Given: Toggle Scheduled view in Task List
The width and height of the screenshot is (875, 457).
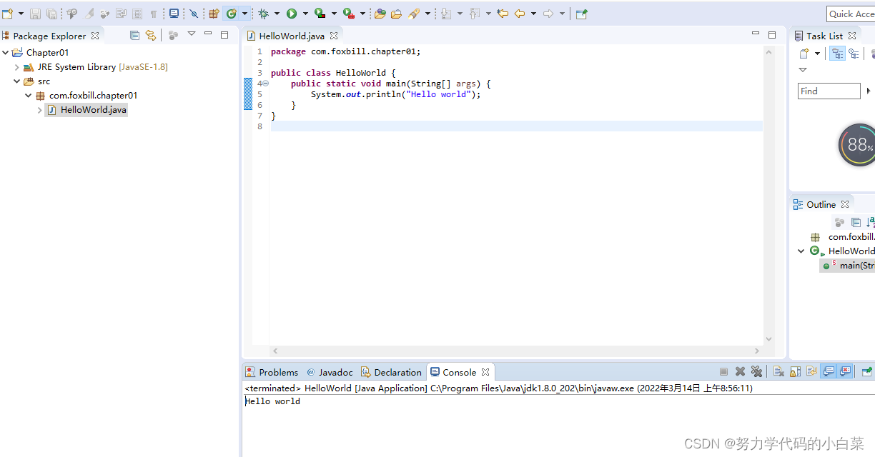Looking at the screenshot, I should point(854,54).
